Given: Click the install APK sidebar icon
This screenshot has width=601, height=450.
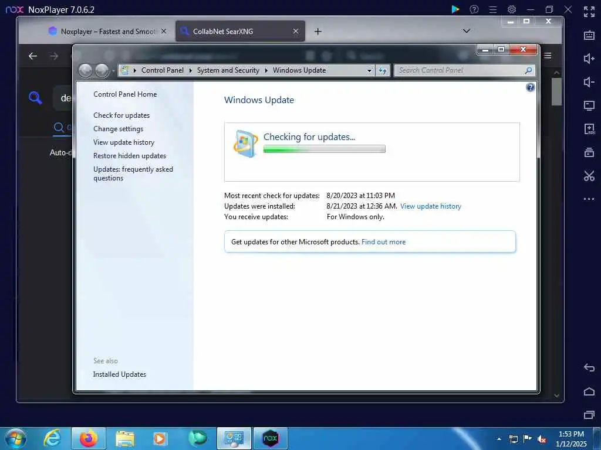Looking at the screenshot, I should [x=589, y=129].
